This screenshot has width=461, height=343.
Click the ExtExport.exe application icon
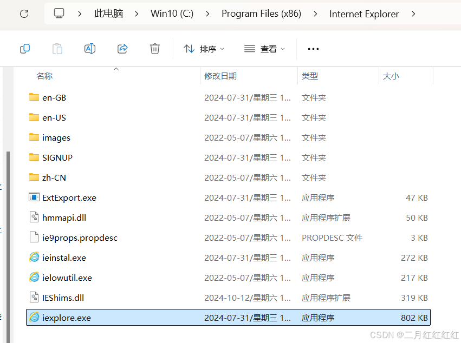pyautogui.click(x=34, y=197)
